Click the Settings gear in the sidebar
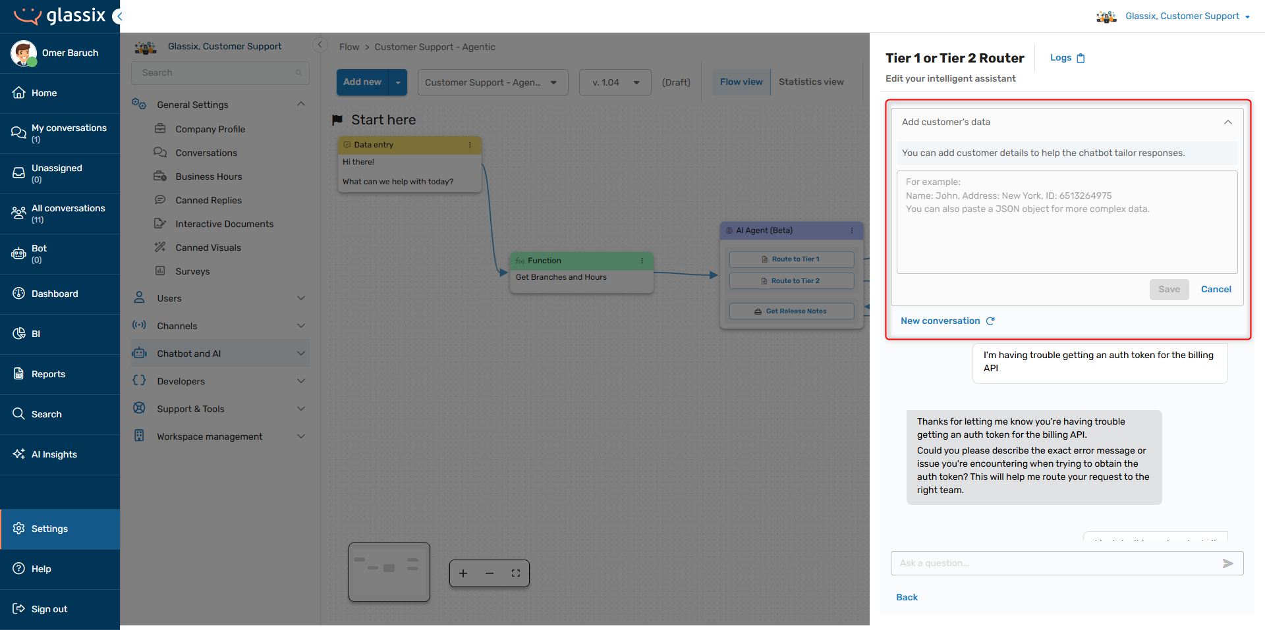Image resolution: width=1265 pixels, height=630 pixels. (x=18, y=529)
